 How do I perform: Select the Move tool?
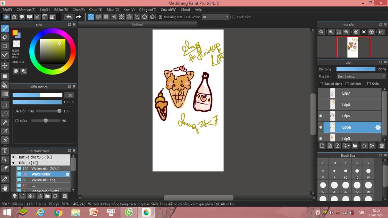tap(5, 65)
